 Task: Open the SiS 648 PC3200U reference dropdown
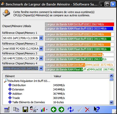pyautogui.click(x=41, y=58)
